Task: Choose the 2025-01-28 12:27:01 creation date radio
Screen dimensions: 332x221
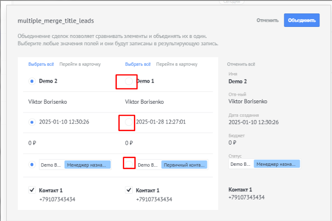Action: click(x=128, y=122)
